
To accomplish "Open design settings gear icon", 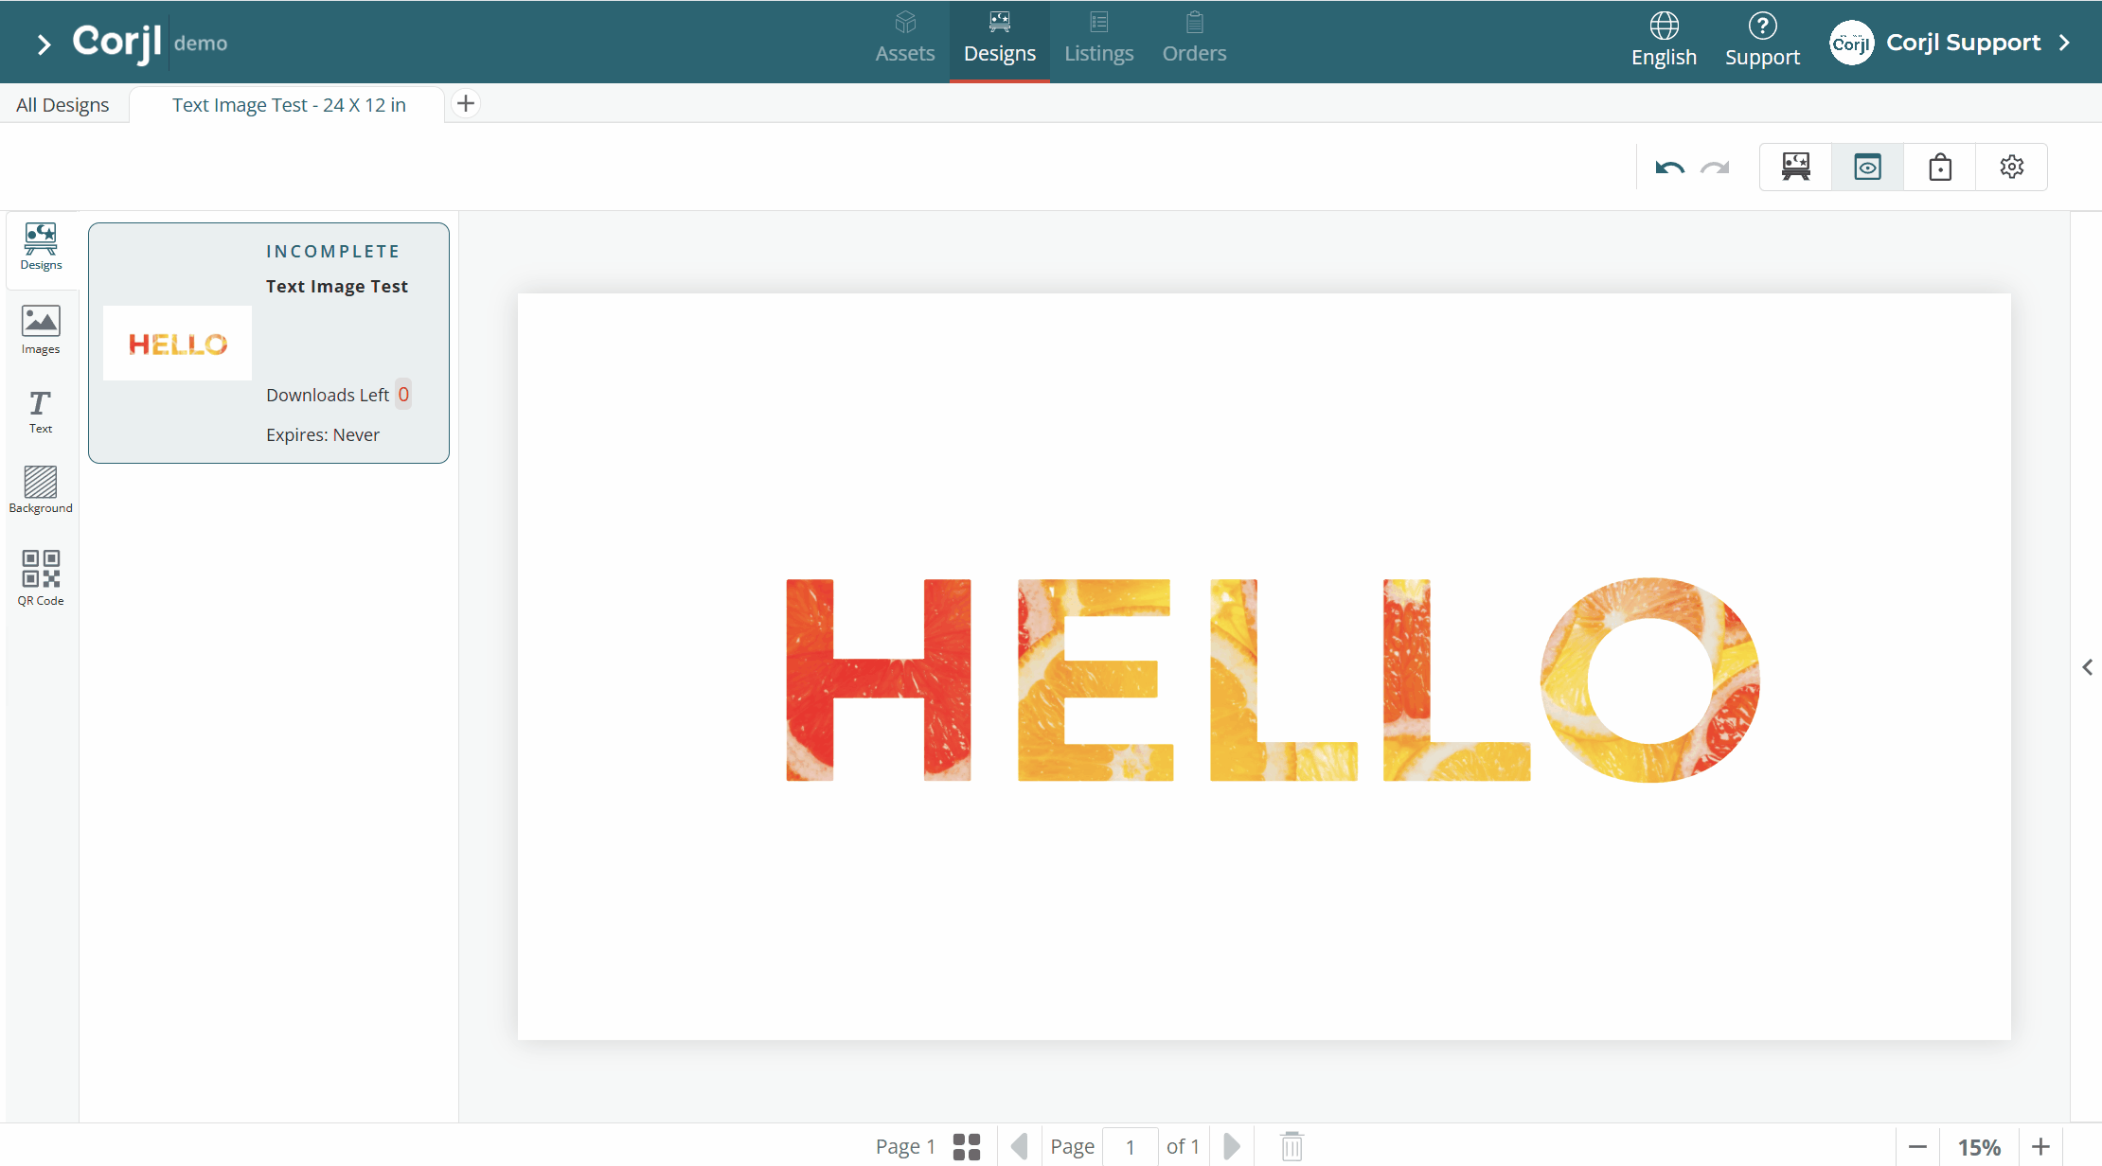I will (x=2012, y=168).
